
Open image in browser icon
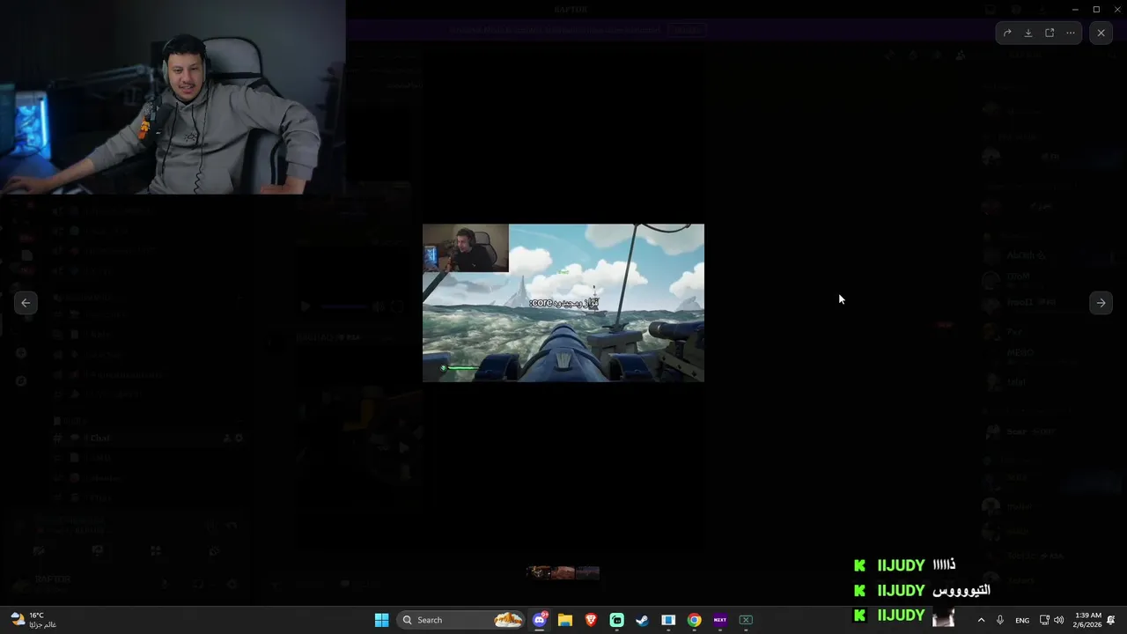coord(1050,33)
